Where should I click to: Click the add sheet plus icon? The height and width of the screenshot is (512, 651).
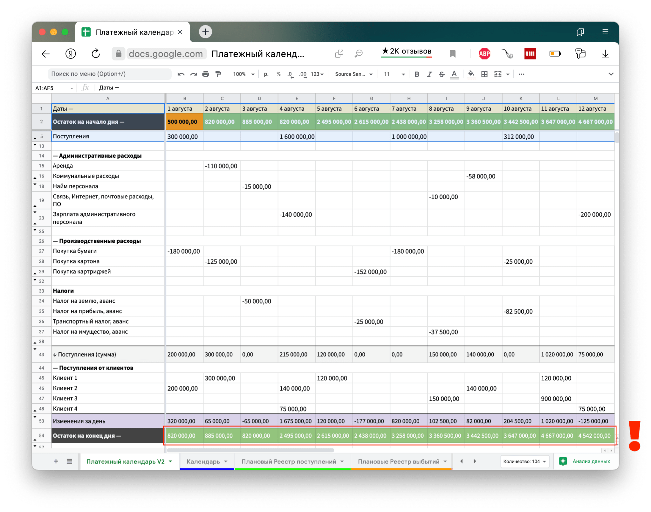56,461
